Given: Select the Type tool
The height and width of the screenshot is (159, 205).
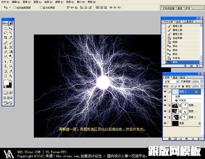Looking at the screenshot, I should pyautogui.click(x=11, y=61).
